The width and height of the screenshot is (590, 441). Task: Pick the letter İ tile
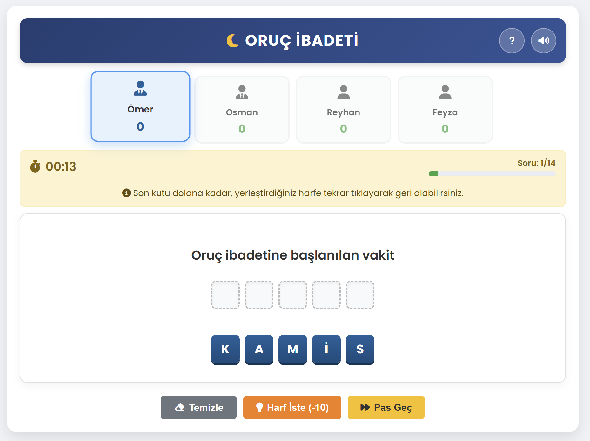click(326, 349)
